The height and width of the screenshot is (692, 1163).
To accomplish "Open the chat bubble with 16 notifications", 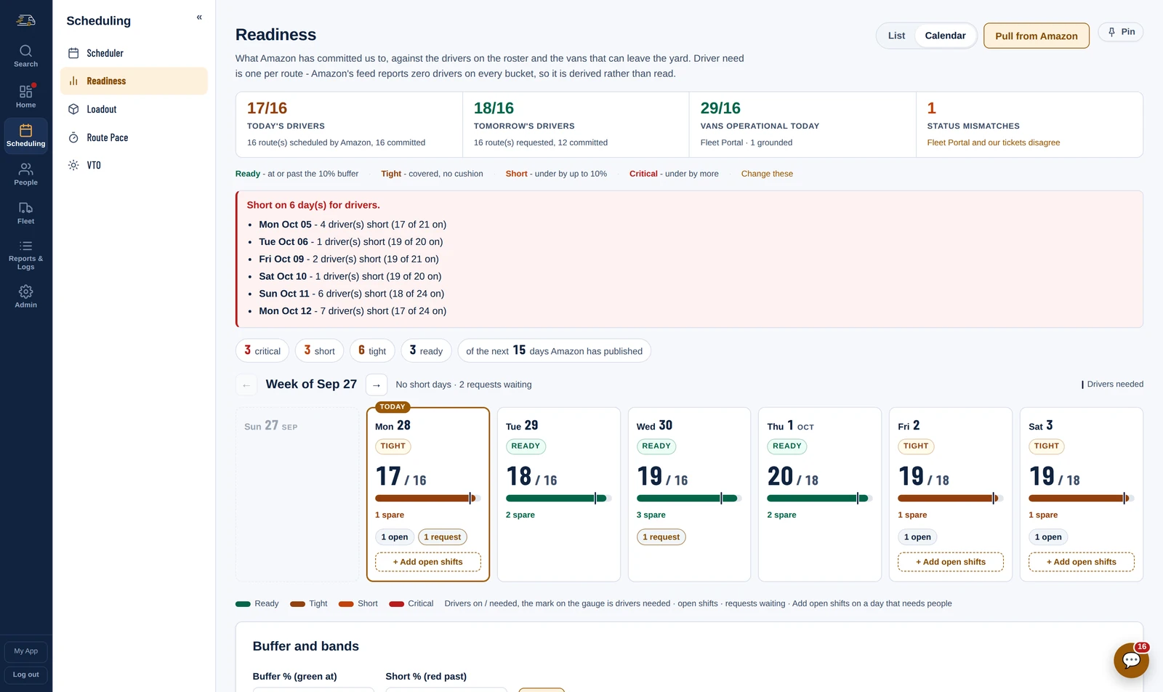I will pyautogui.click(x=1131, y=660).
